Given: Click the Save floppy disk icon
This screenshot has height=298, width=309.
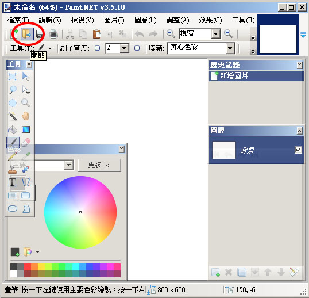Looking at the screenshot, I should click(x=40, y=34).
